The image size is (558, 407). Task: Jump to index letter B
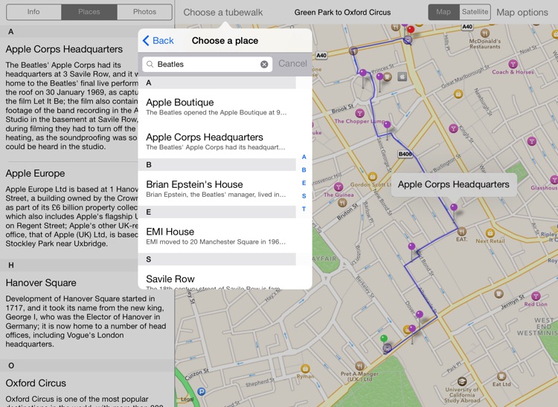[304, 170]
